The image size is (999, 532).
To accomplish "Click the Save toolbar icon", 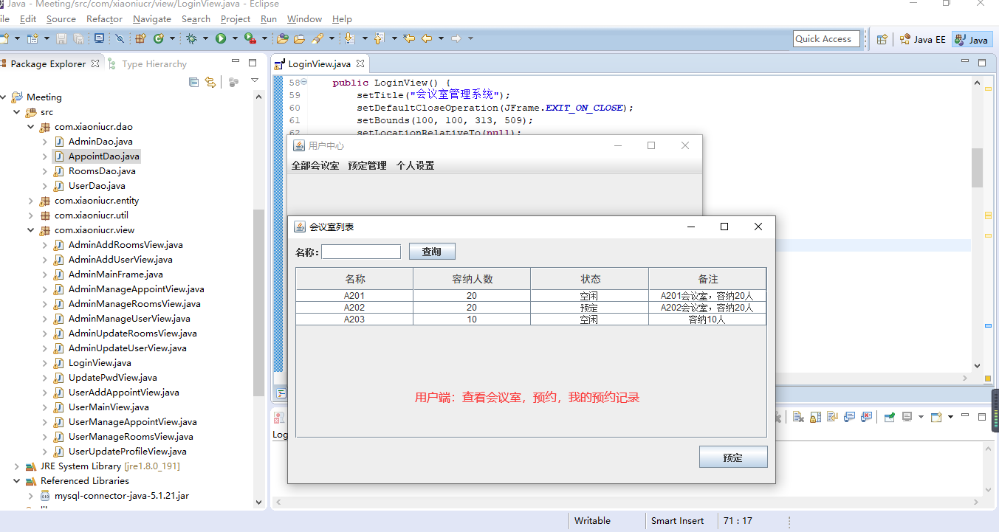I will [61, 38].
